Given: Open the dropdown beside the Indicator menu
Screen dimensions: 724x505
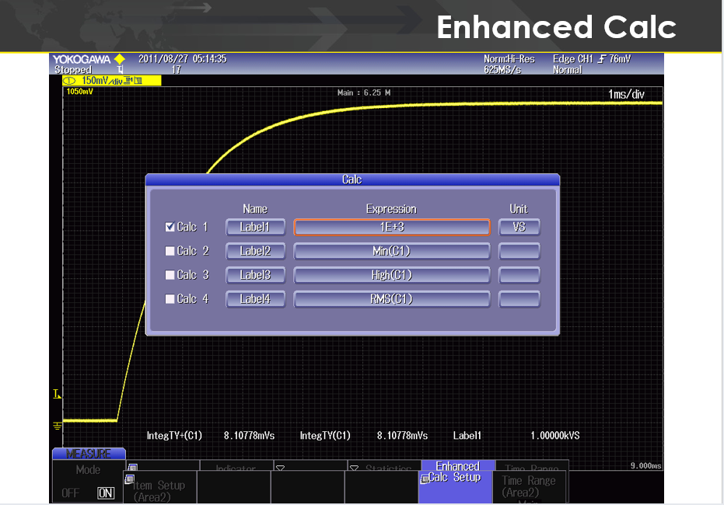Looking at the screenshot, I should [280, 468].
